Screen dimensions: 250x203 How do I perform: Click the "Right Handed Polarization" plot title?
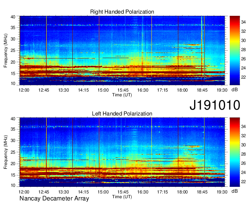[122, 12]
